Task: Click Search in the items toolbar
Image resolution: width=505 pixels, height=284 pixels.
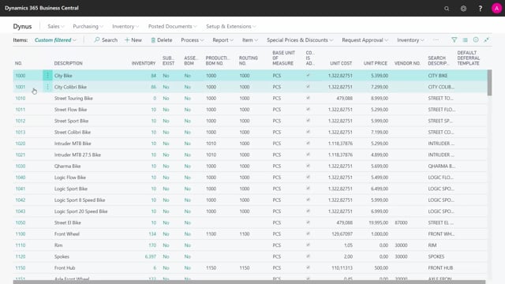Action: 106,40
